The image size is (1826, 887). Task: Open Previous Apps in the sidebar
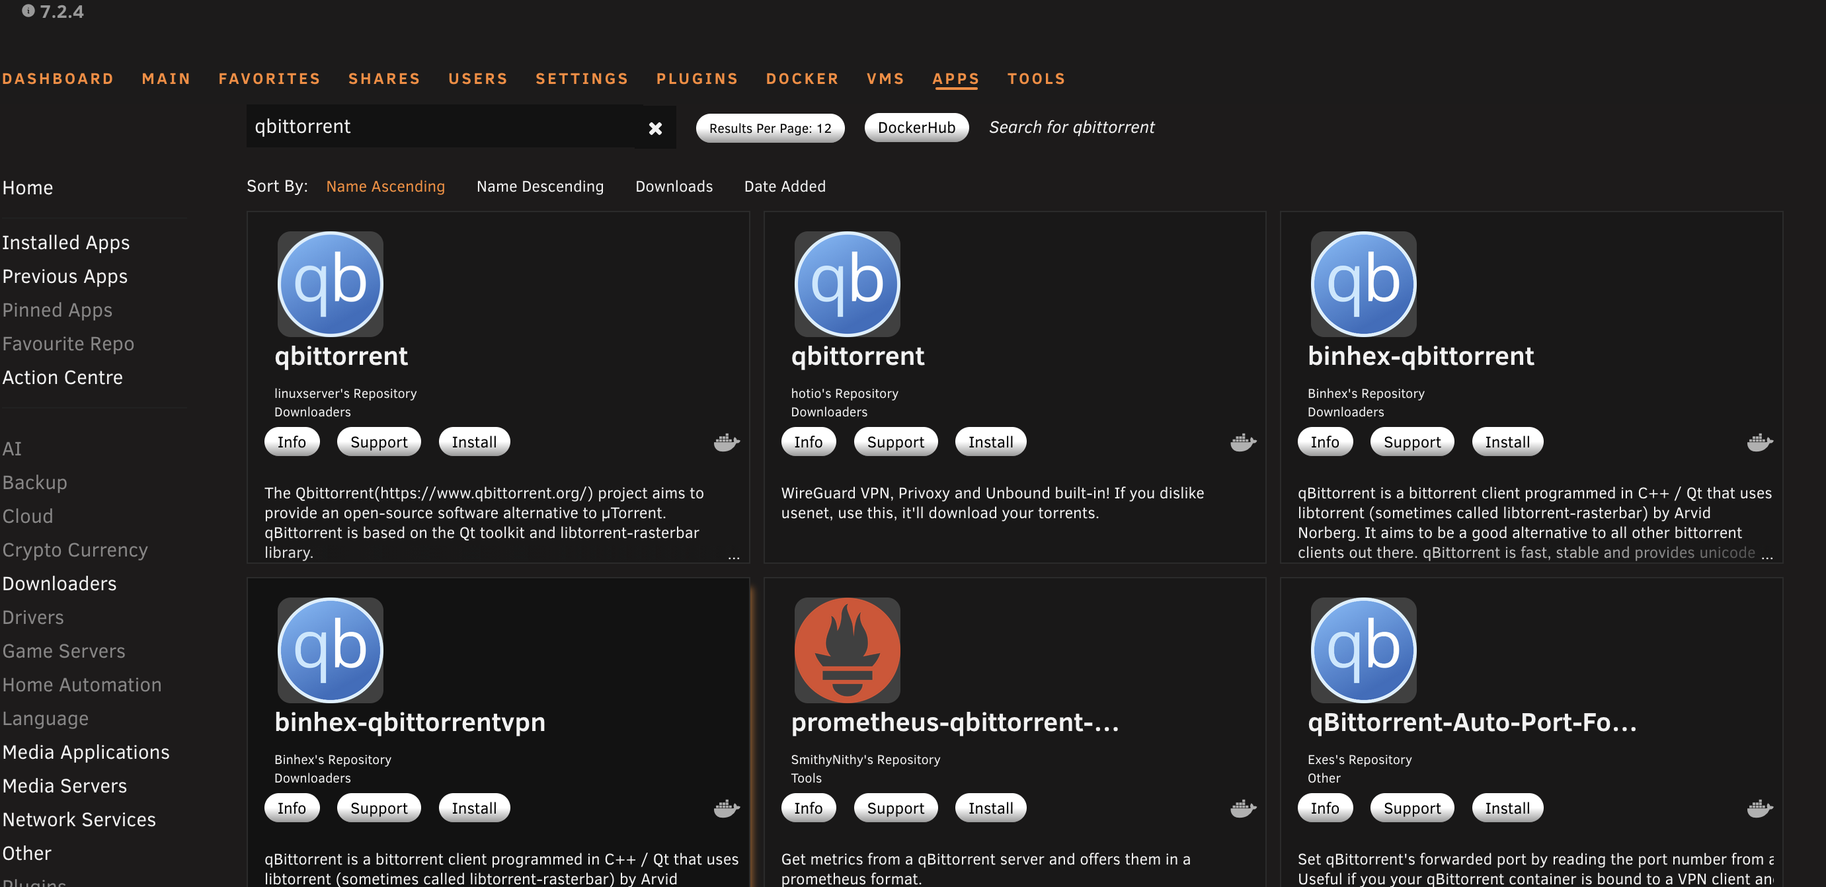65,276
